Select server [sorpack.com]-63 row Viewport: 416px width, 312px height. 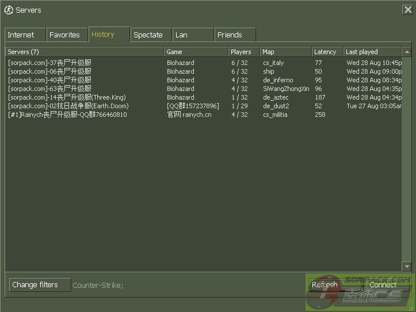click(x=203, y=89)
